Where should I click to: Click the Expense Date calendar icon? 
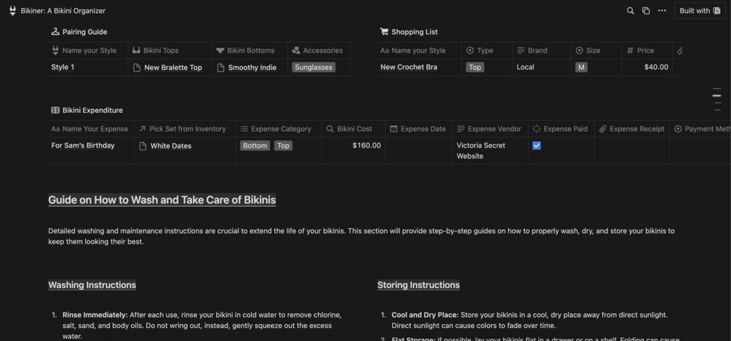[394, 129]
